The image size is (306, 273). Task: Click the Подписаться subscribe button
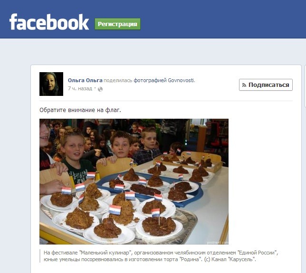(x=266, y=85)
